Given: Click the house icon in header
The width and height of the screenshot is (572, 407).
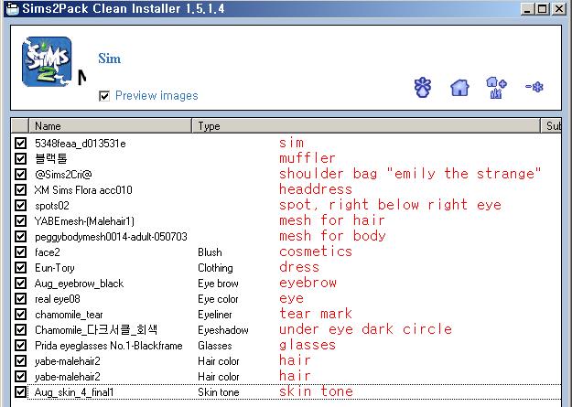Looking at the screenshot, I should click(459, 88).
